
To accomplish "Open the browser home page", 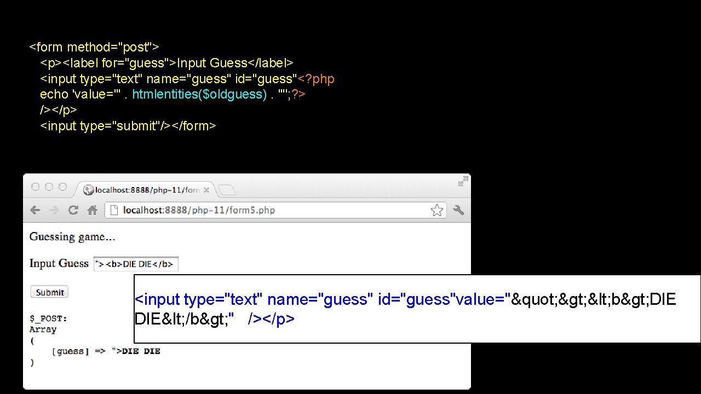I will (92, 210).
